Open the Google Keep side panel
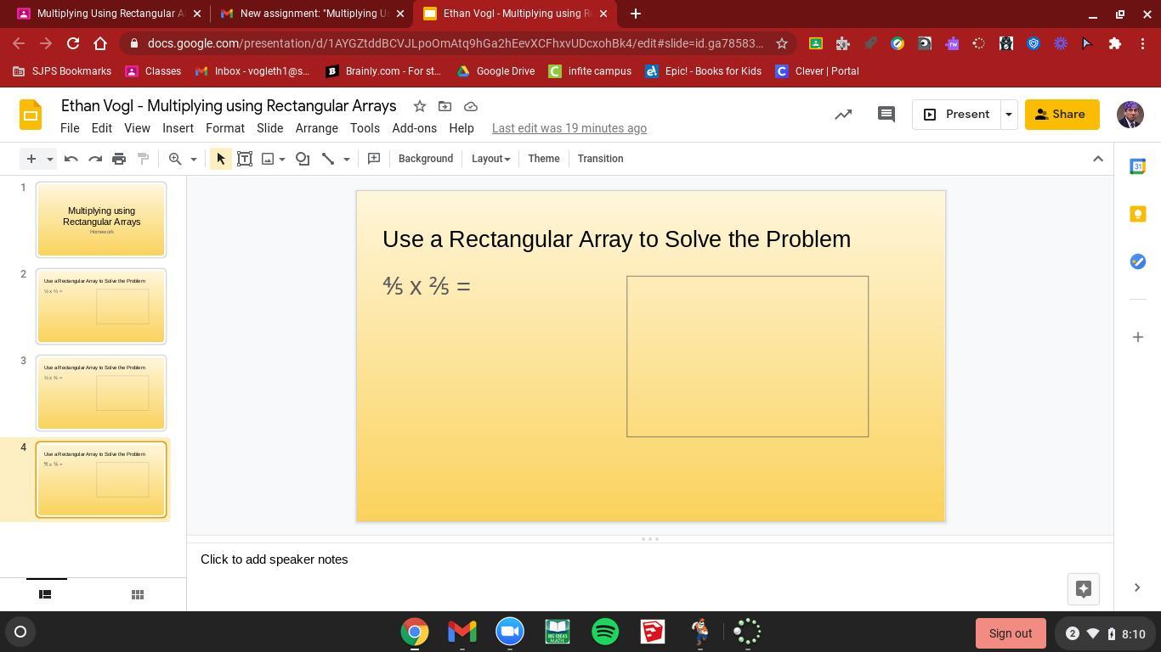Image resolution: width=1161 pixels, height=652 pixels. (x=1137, y=214)
